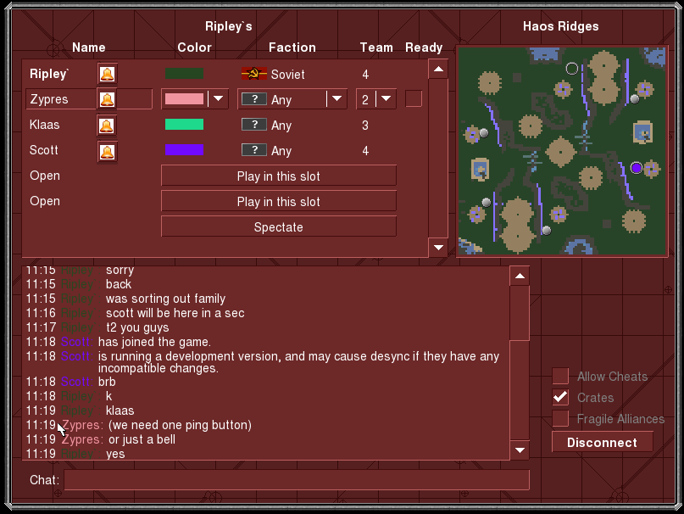Uncheck the Crates checkbox
The height and width of the screenshot is (514, 684).
click(560, 397)
